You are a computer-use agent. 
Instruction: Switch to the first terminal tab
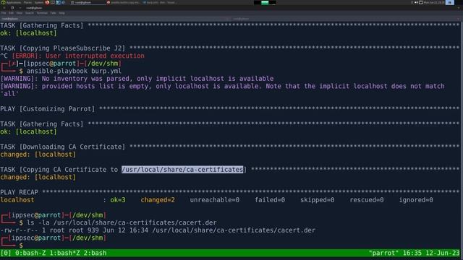click(115, 19)
